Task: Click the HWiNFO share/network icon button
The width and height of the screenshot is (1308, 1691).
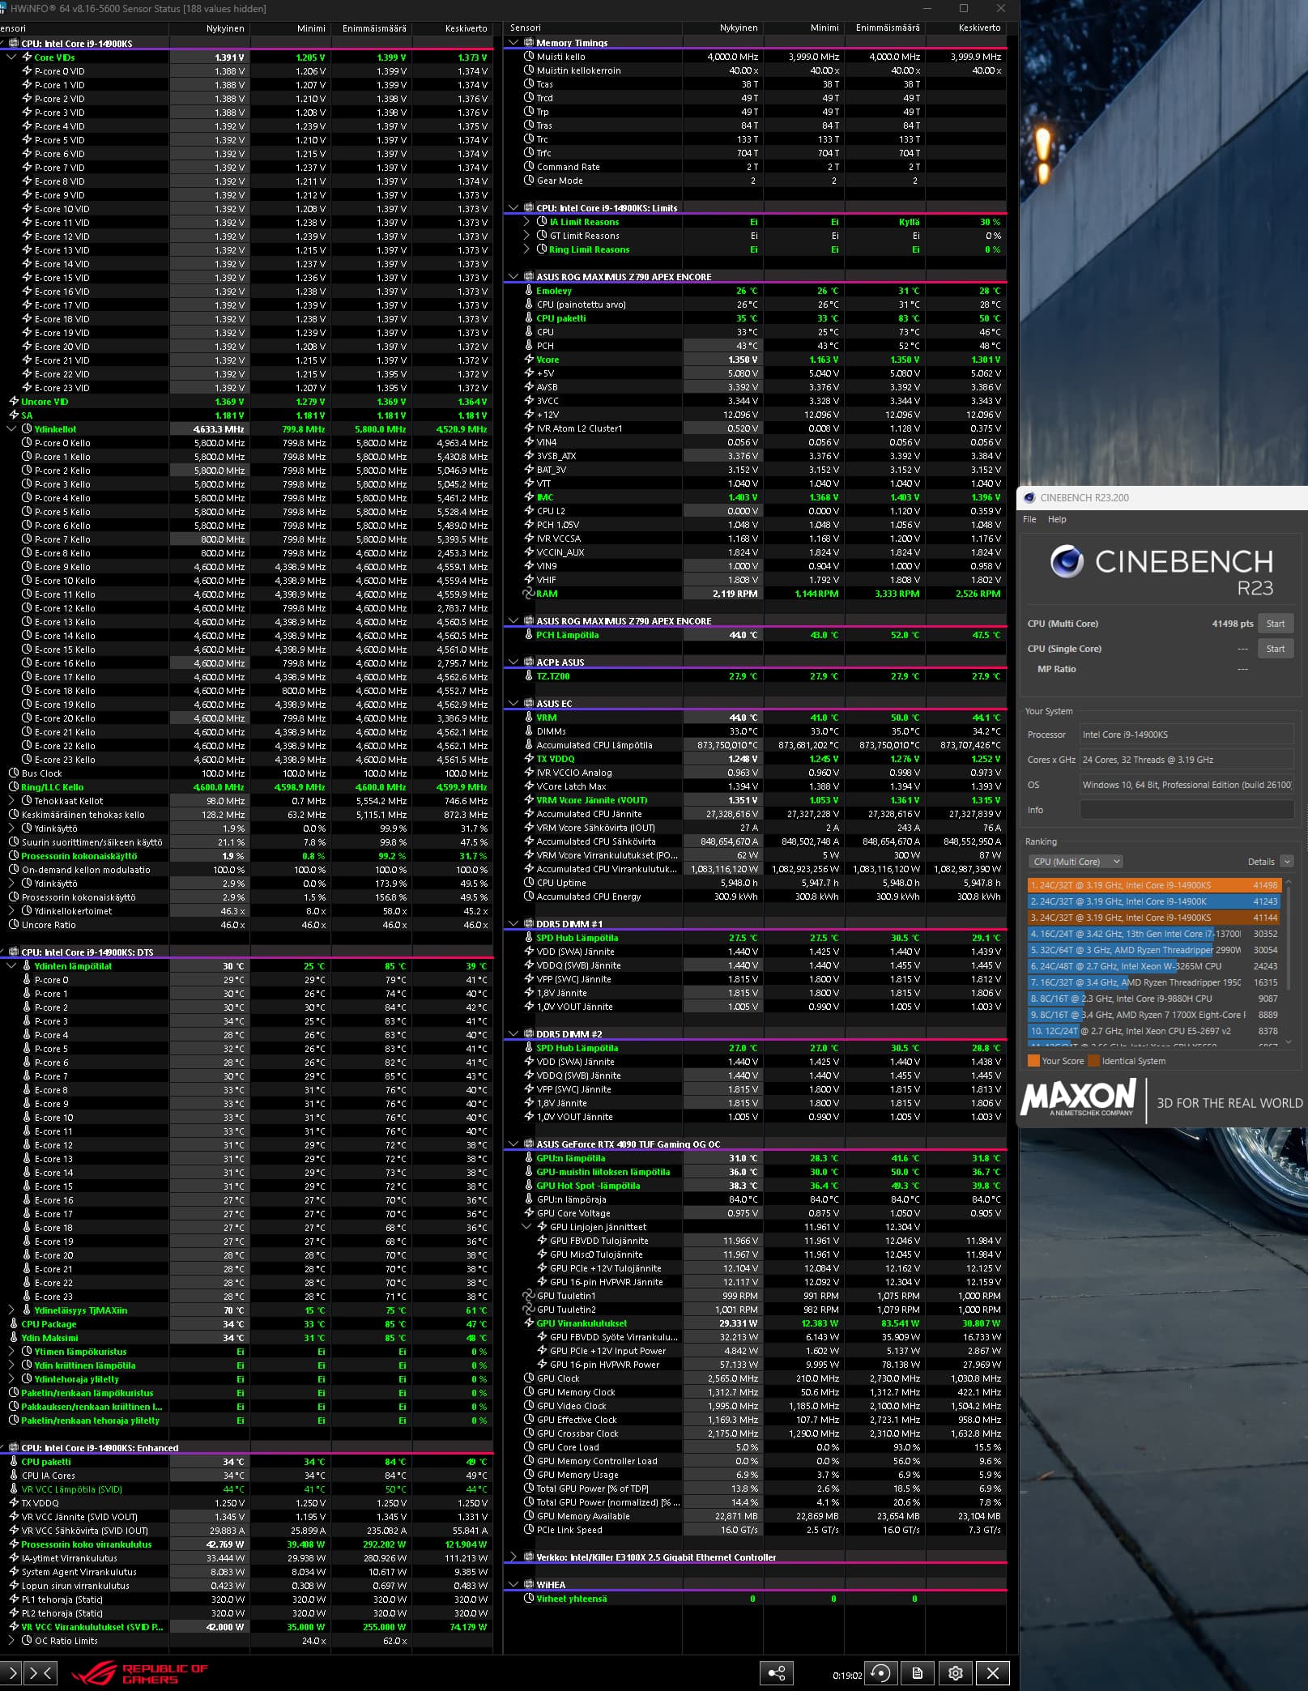Action: click(776, 1673)
